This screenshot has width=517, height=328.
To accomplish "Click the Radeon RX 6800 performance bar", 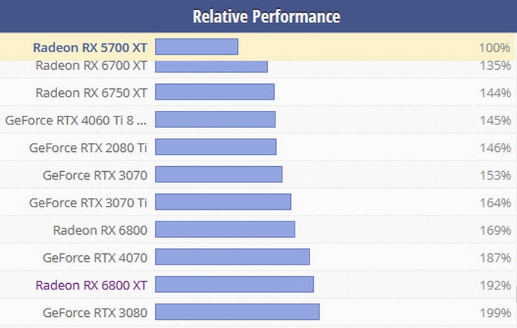I will click(x=224, y=230).
